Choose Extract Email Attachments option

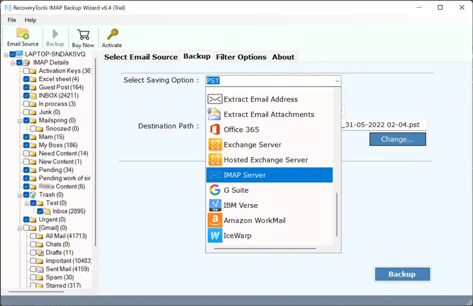[x=269, y=114]
